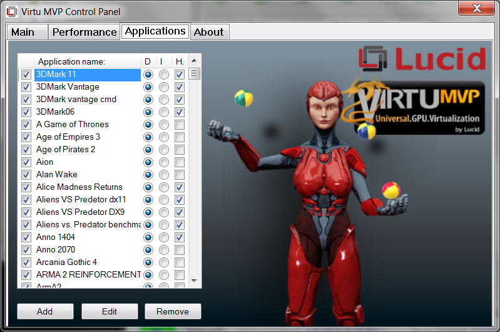Select D mode radio for Aion
The width and height of the screenshot is (500, 332).
[148, 162]
